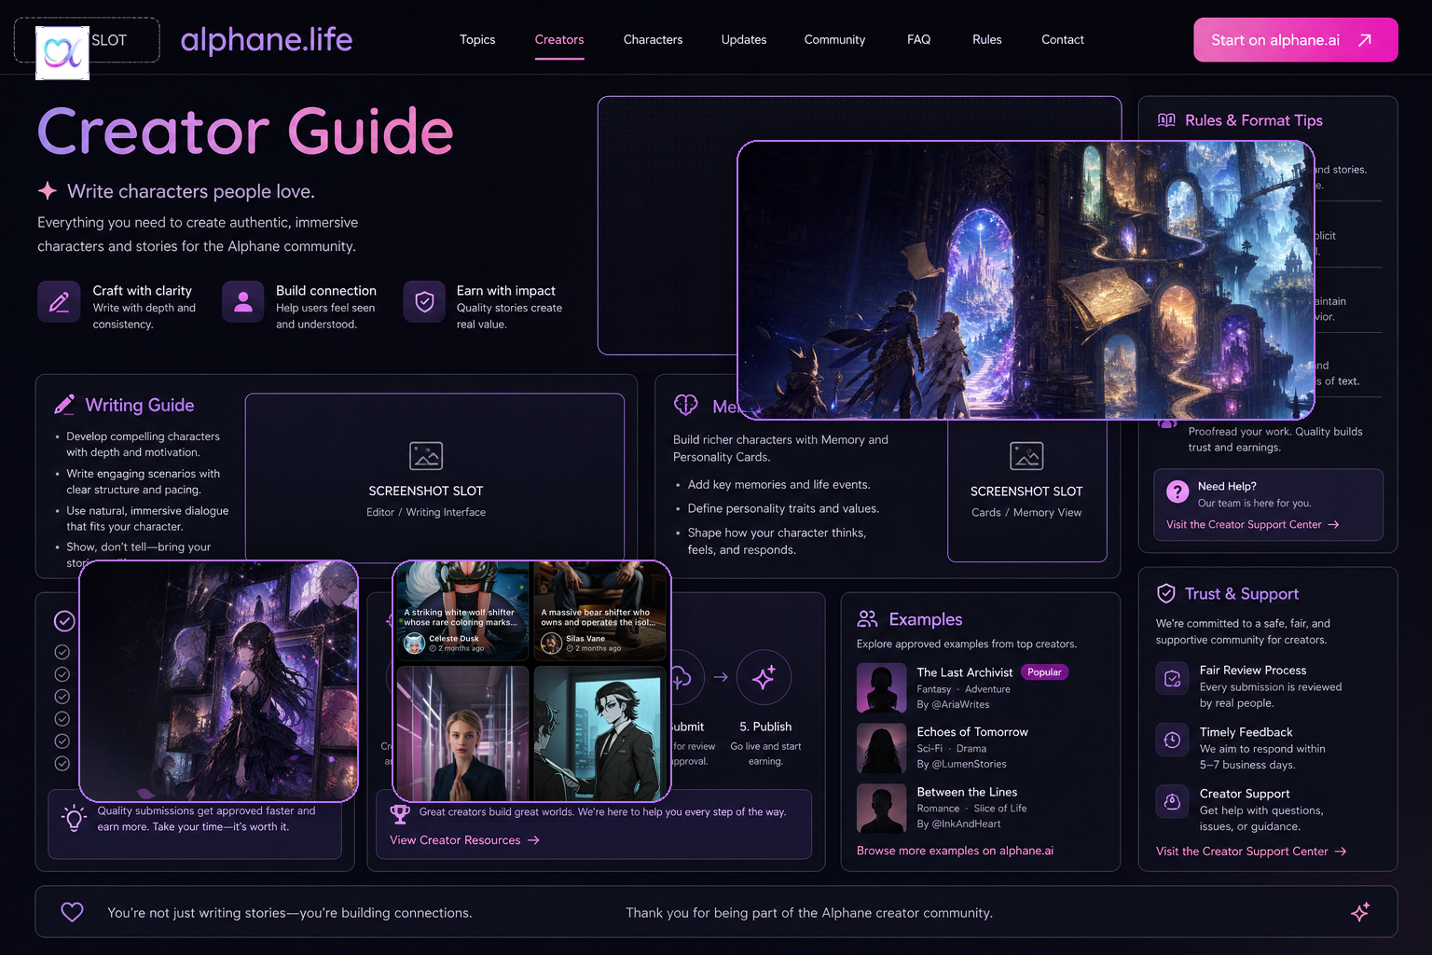The width and height of the screenshot is (1432, 955).
Task: Click the arrow next to View Creator Resources
Action: [533, 840]
